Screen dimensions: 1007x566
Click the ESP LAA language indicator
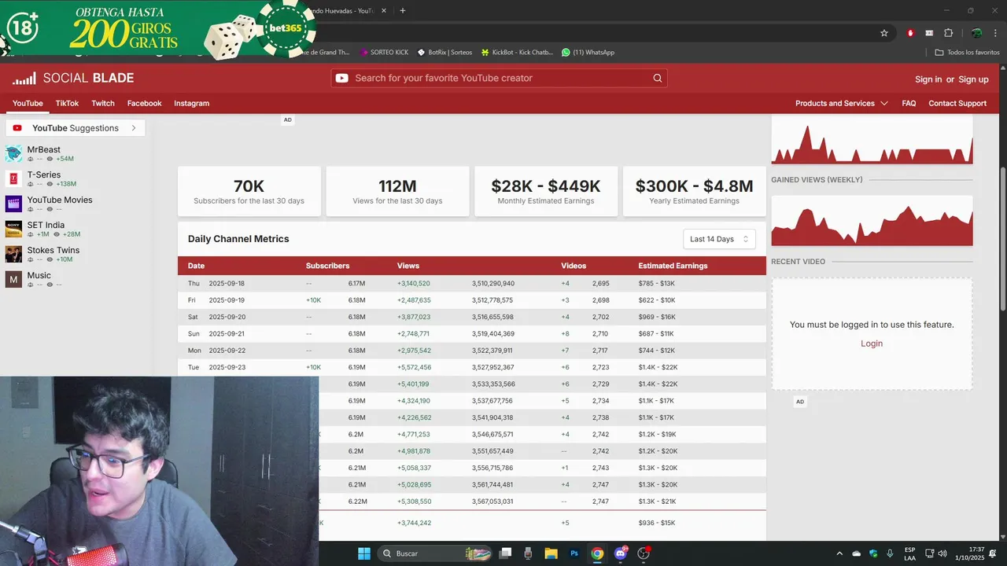point(909,553)
